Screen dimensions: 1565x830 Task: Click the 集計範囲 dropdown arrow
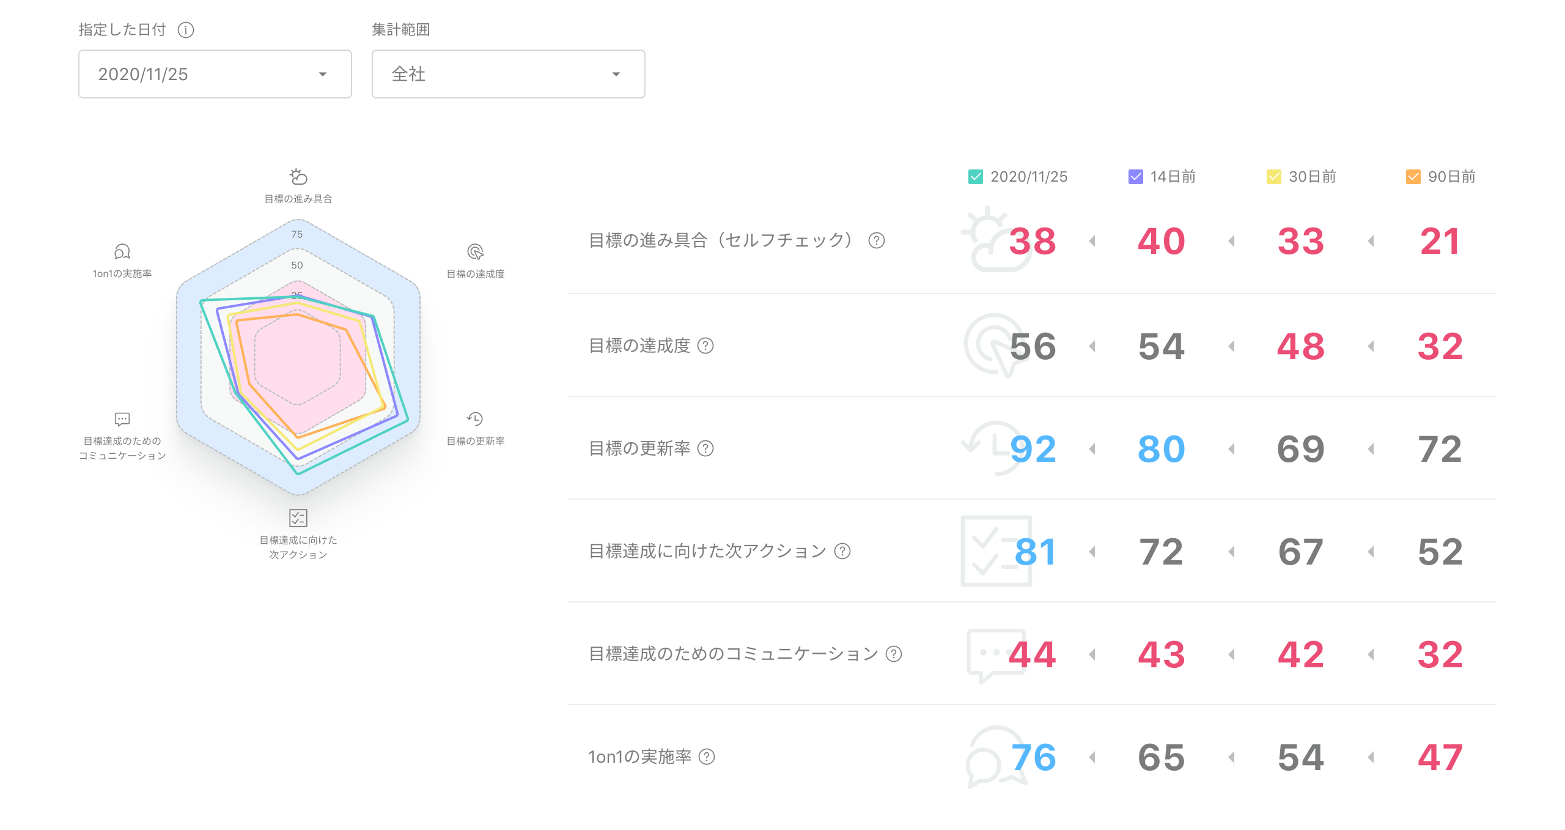point(616,74)
